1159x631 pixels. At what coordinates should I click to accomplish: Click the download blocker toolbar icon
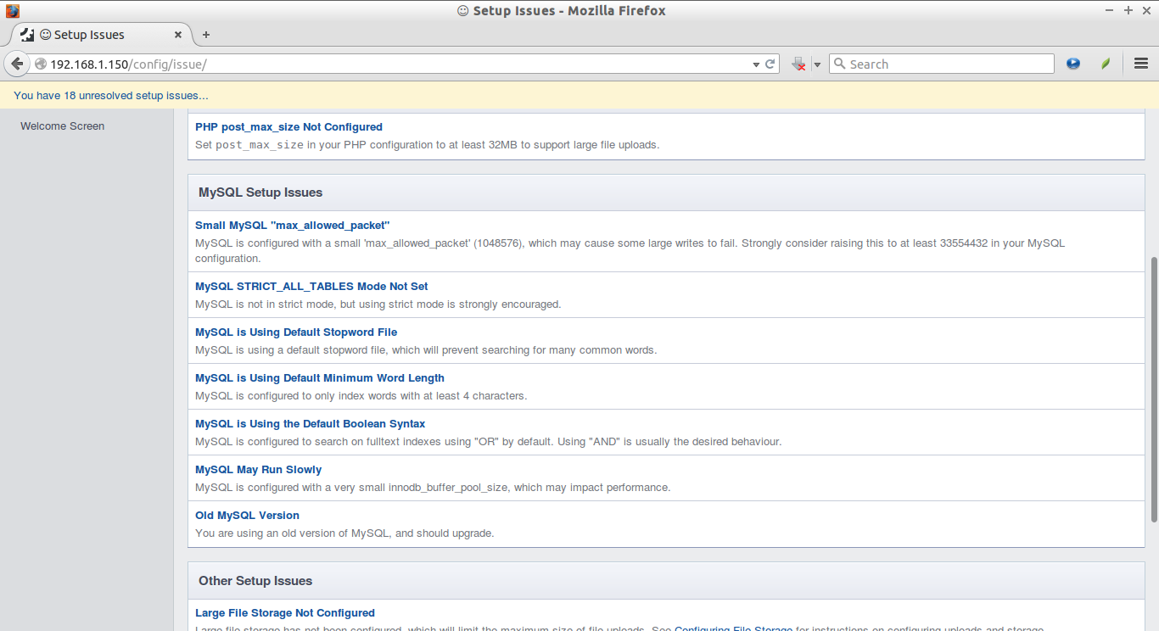pyautogui.click(x=798, y=64)
